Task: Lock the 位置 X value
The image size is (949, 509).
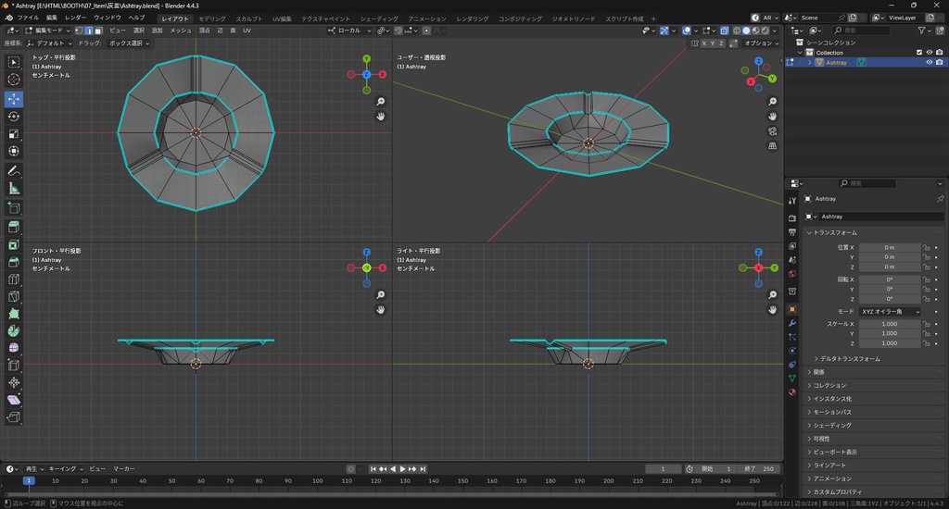Action: (926, 247)
